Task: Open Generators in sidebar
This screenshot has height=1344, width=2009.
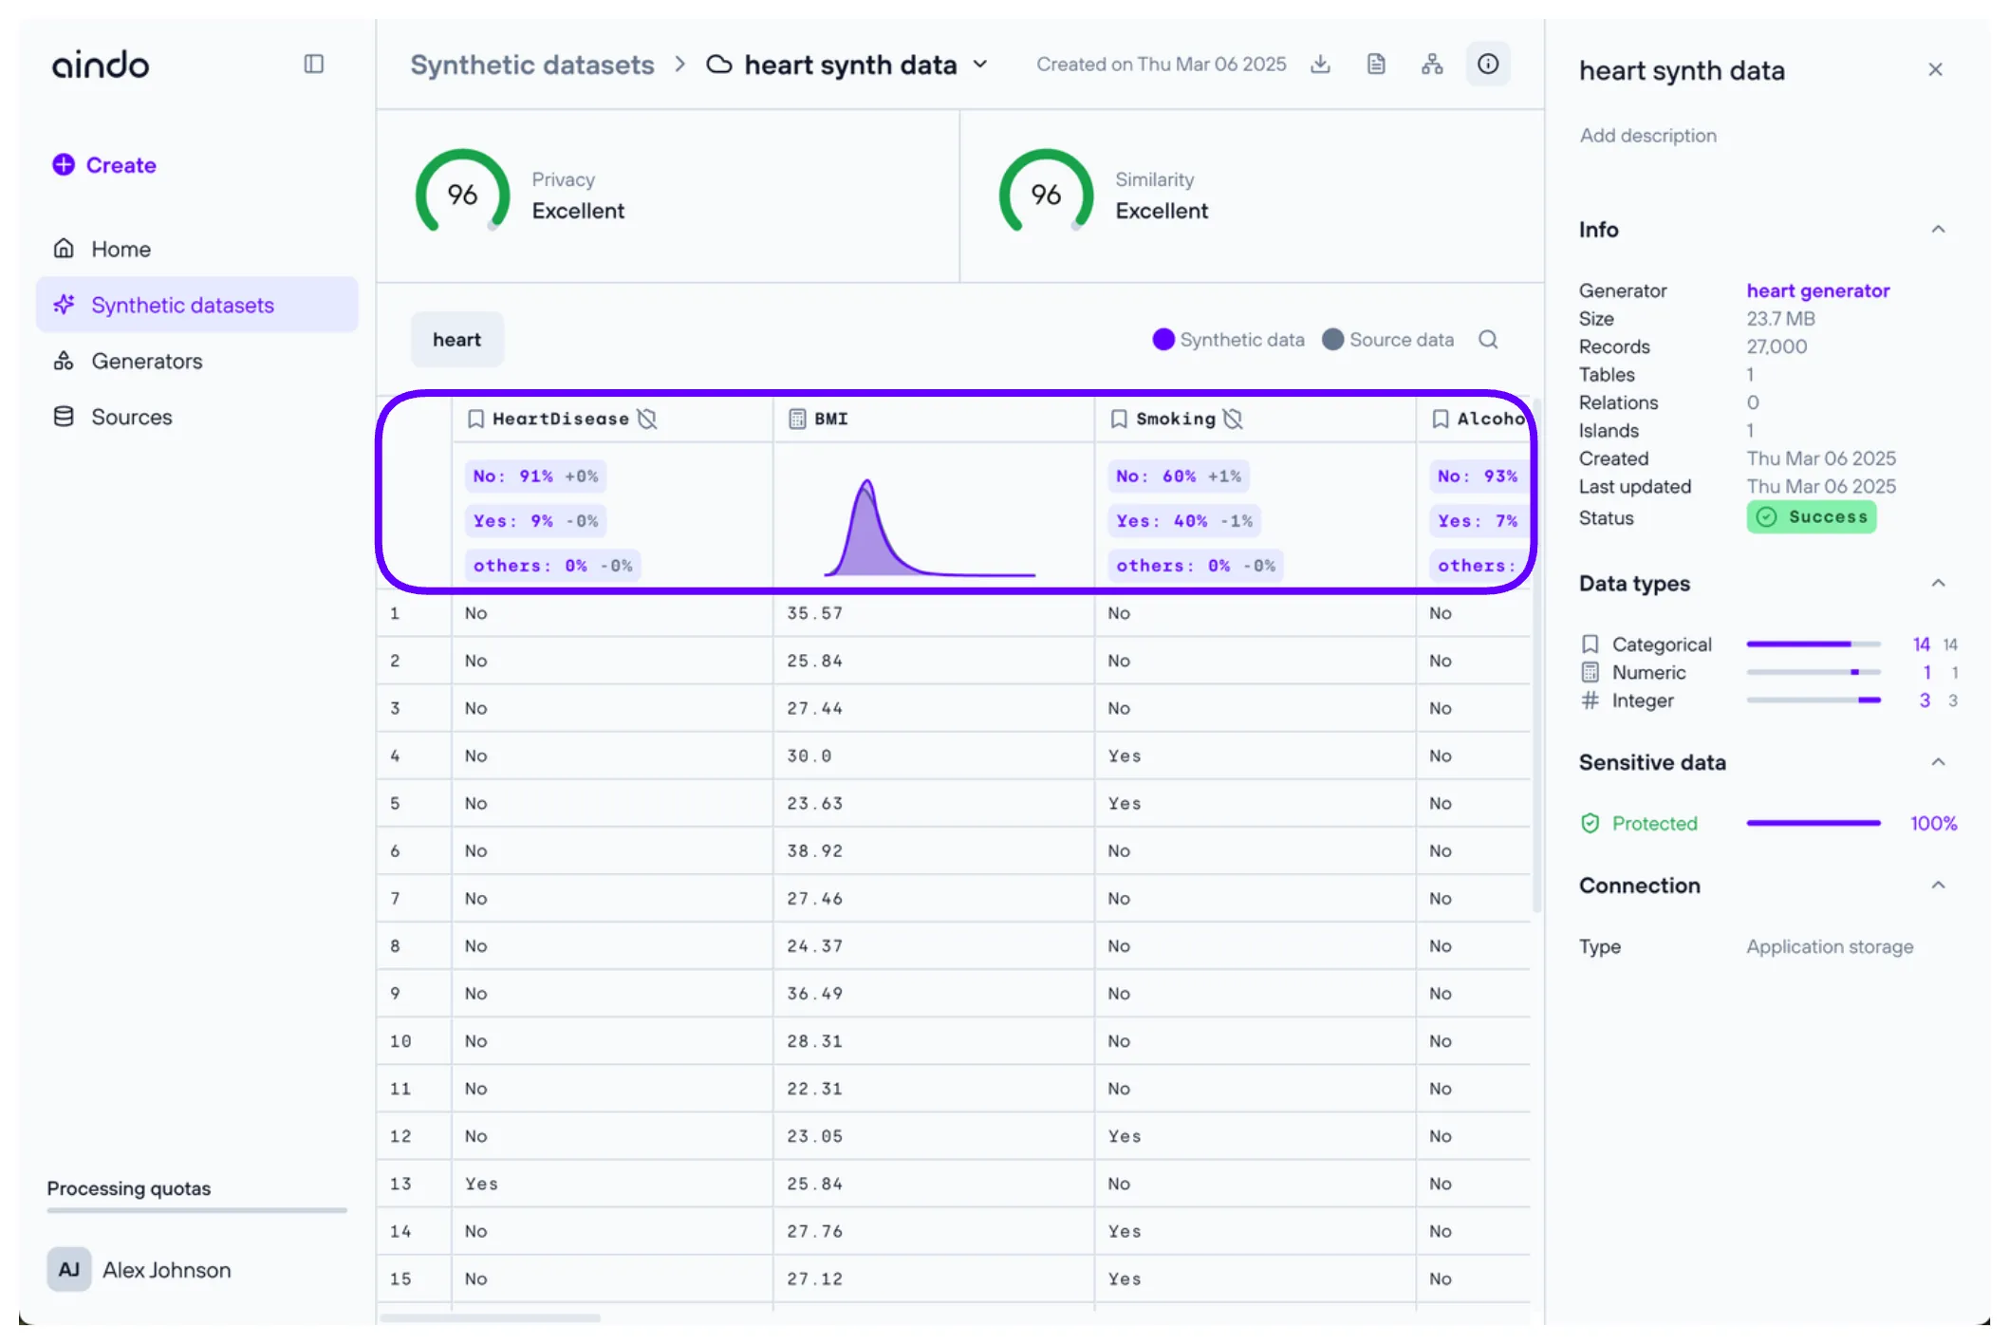Action: tap(146, 362)
